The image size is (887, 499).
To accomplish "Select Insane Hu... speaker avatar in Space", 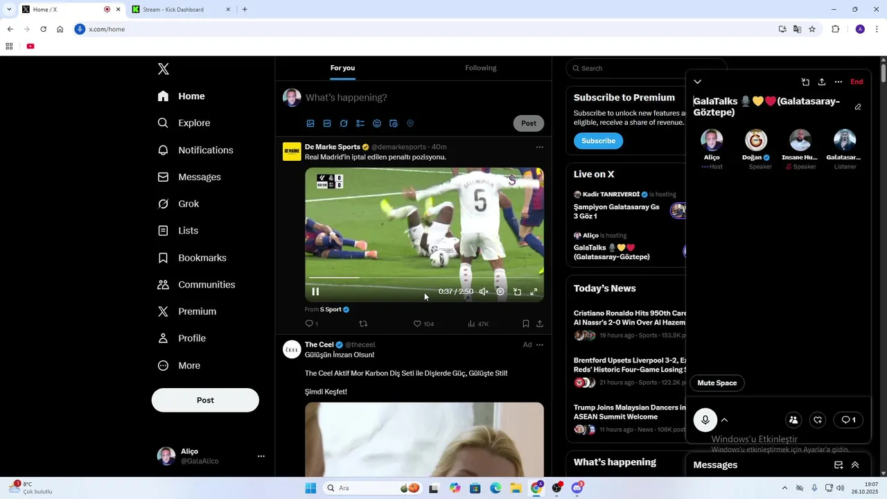I will 800,140.
